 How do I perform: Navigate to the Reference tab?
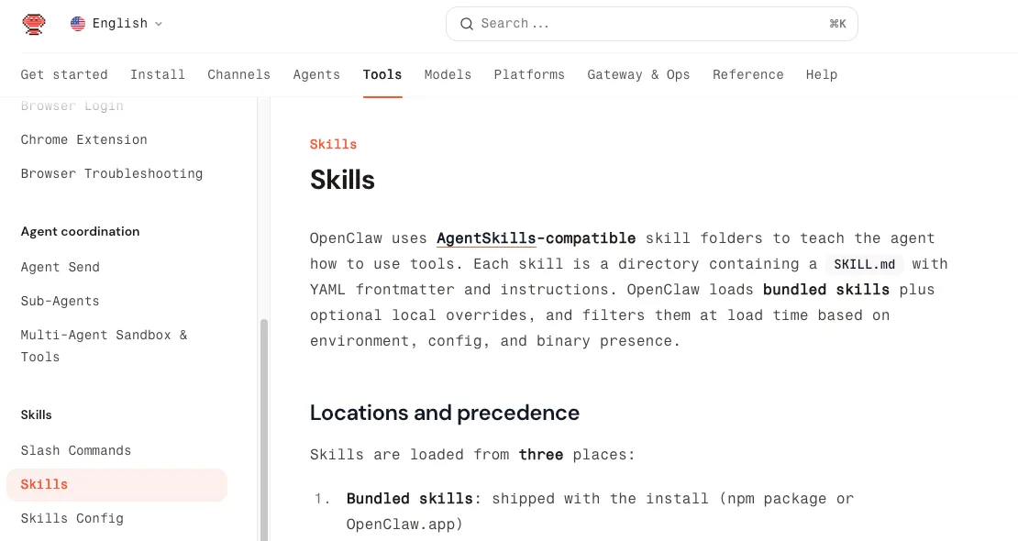point(747,74)
